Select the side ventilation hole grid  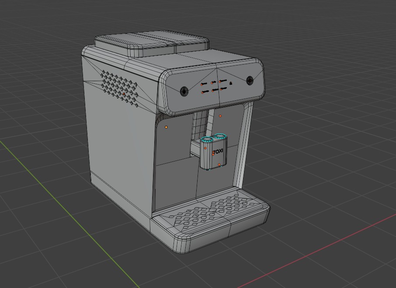119,88
